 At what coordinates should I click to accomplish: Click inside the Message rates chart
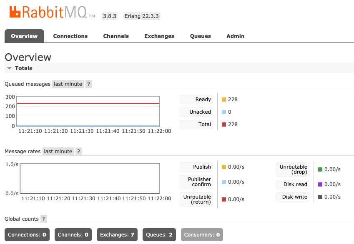pyautogui.click(x=90, y=178)
